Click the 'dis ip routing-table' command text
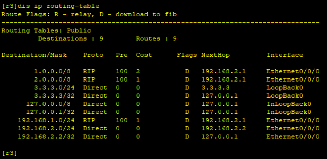Image resolution: width=327 pixels, height=159 pixels. [x=58, y=6]
